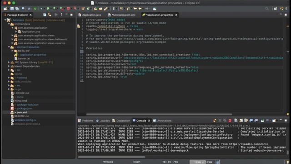Click the heap memory status bar
The image size is (291, 164).
click(x=202, y=162)
